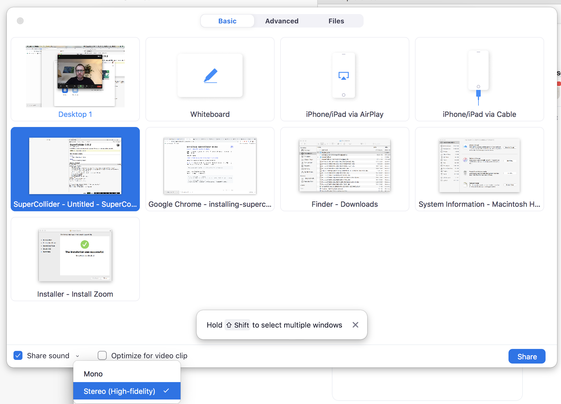
Task: Select Mono audio mode
Action: click(93, 374)
